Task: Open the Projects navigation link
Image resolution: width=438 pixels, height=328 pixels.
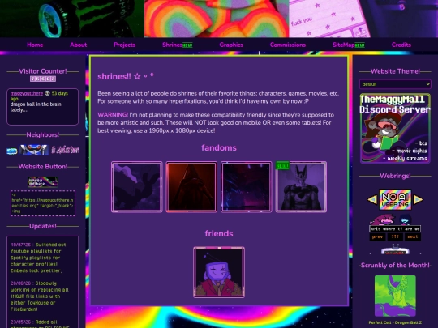Action: click(125, 45)
